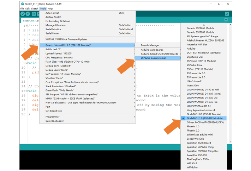Collapse code fold marker on line 15
251x171 pixels.
click(x=27, y=91)
